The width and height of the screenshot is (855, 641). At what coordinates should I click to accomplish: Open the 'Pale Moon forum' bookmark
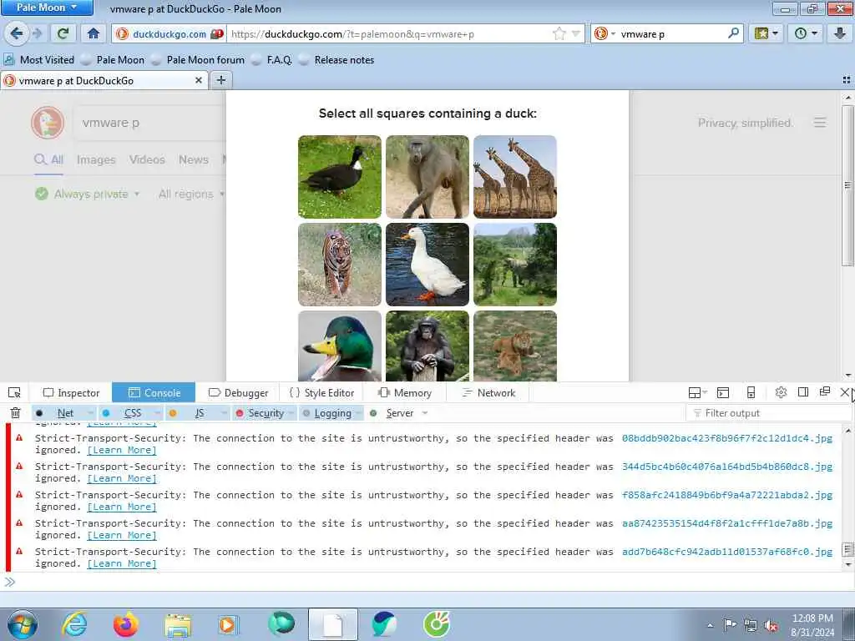pyautogui.click(x=197, y=60)
